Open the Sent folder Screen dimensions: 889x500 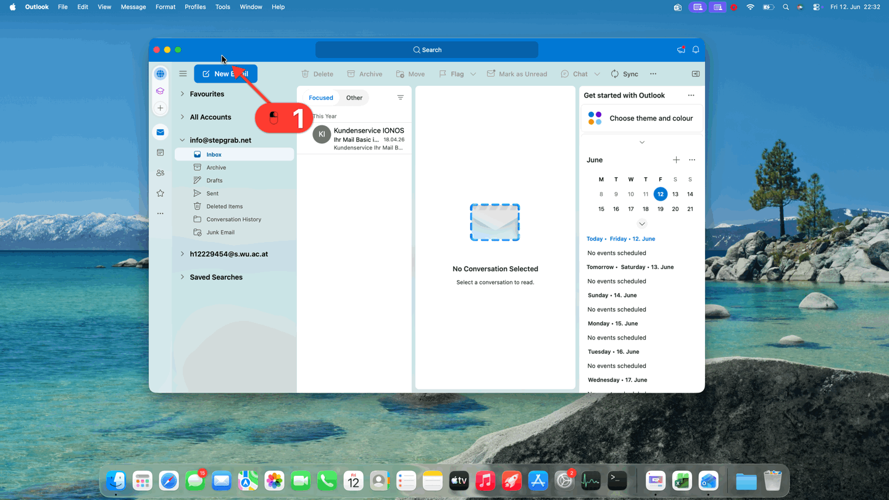click(x=235, y=193)
